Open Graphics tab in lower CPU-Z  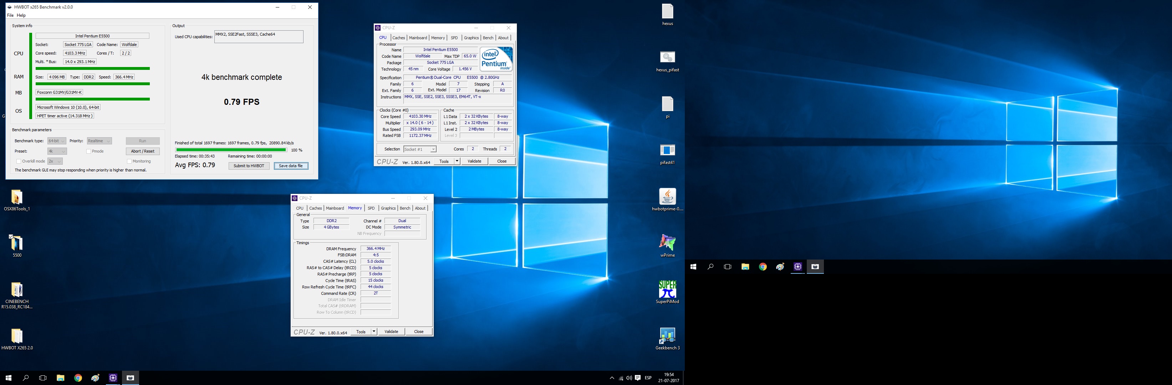[x=388, y=208]
